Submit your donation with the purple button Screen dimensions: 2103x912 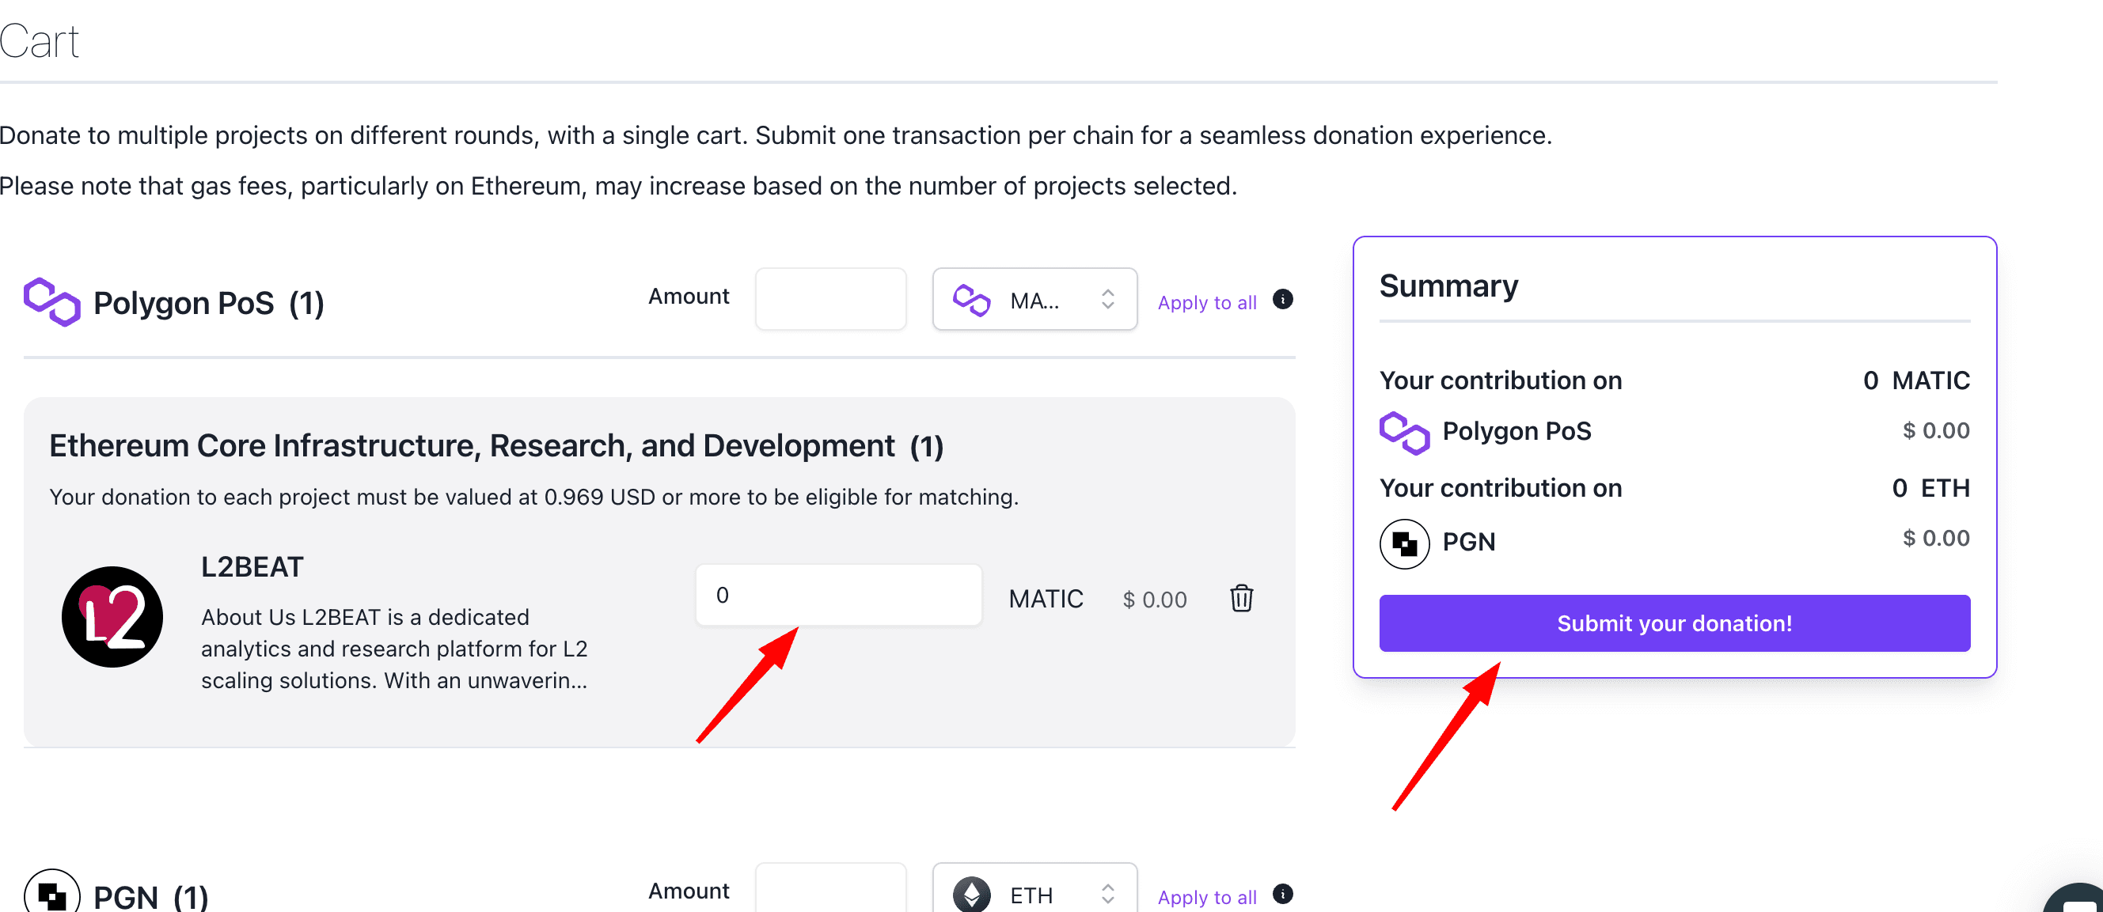click(1674, 623)
